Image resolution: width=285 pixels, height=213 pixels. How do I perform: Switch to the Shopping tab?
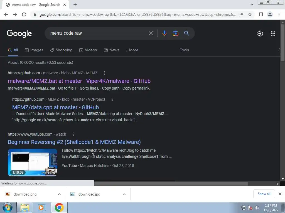pyautogui.click(x=61, y=50)
